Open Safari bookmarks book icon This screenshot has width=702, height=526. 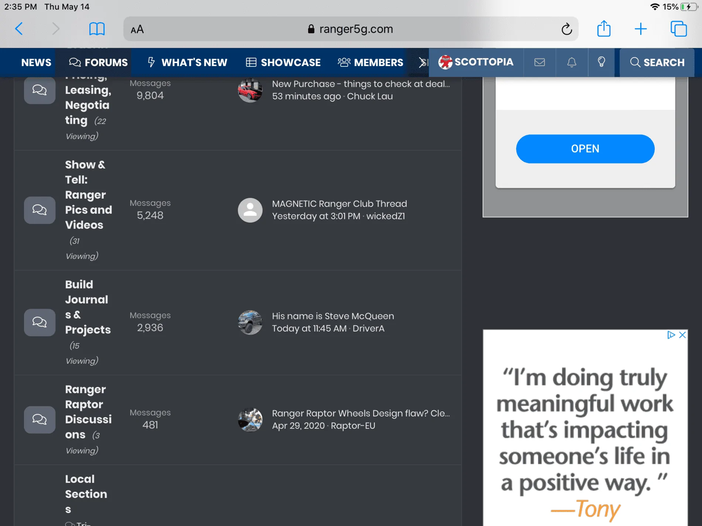point(97,28)
